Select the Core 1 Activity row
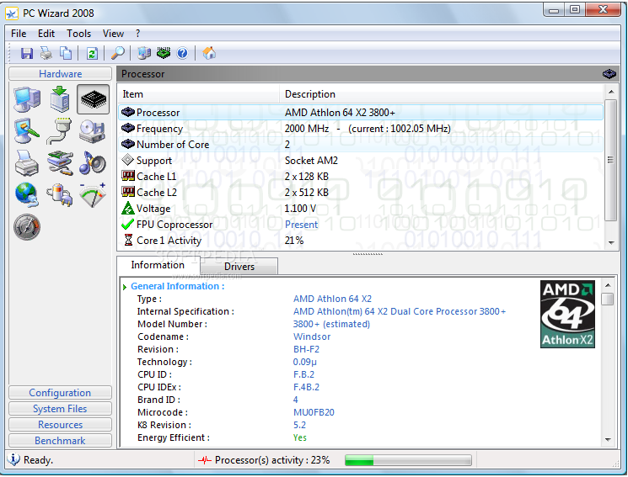 click(361, 241)
